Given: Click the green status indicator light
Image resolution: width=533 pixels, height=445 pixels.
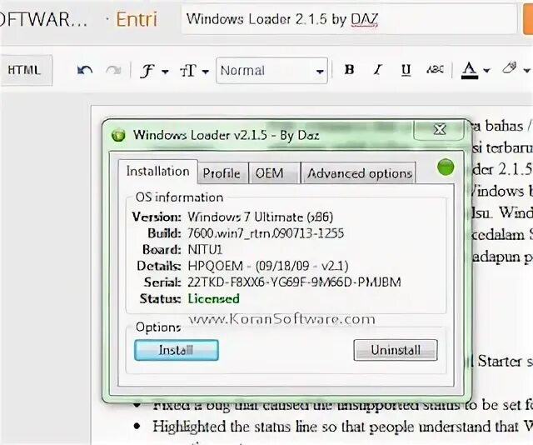Looking at the screenshot, I should click(446, 167).
